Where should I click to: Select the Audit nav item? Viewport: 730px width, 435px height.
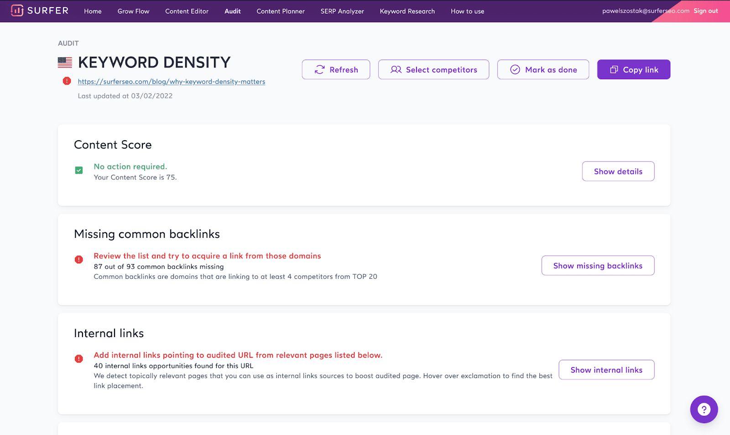point(232,11)
